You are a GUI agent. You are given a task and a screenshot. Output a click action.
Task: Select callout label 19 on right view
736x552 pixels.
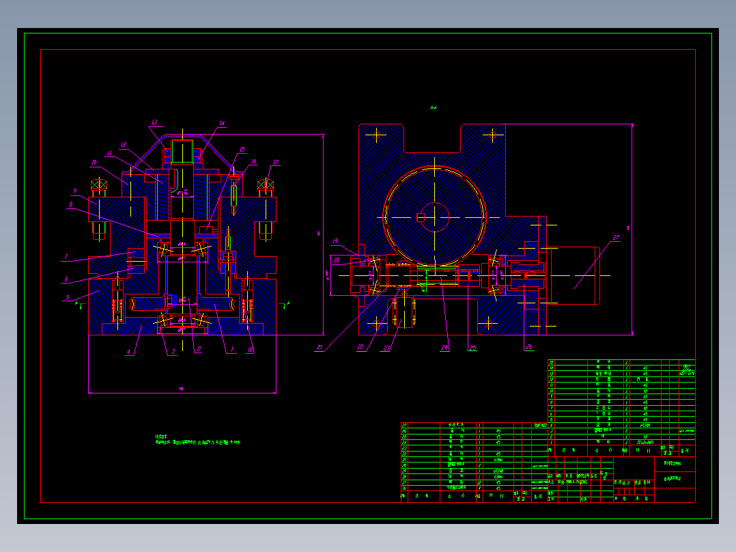click(x=335, y=241)
